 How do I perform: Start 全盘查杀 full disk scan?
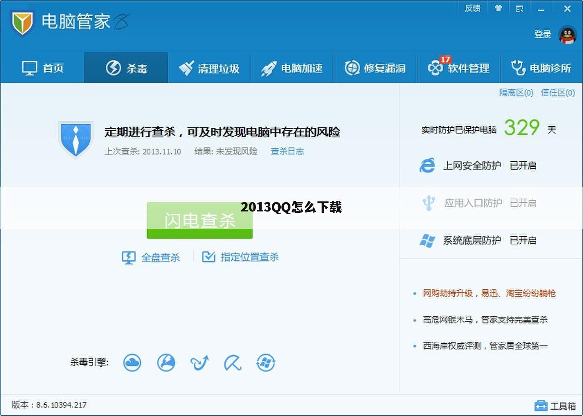pyautogui.click(x=160, y=257)
